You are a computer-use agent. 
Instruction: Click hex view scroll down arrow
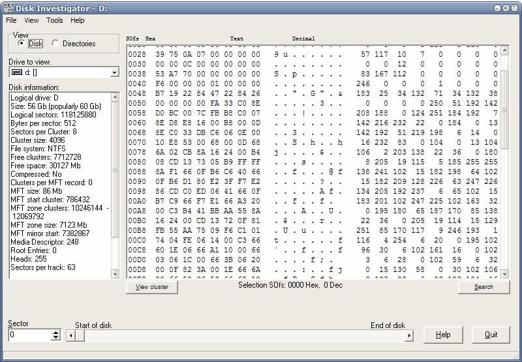click(504, 274)
